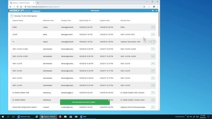
Task: Click the Worksoft Analyze logo
Action: pyautogui.click(x=20, y=11)
